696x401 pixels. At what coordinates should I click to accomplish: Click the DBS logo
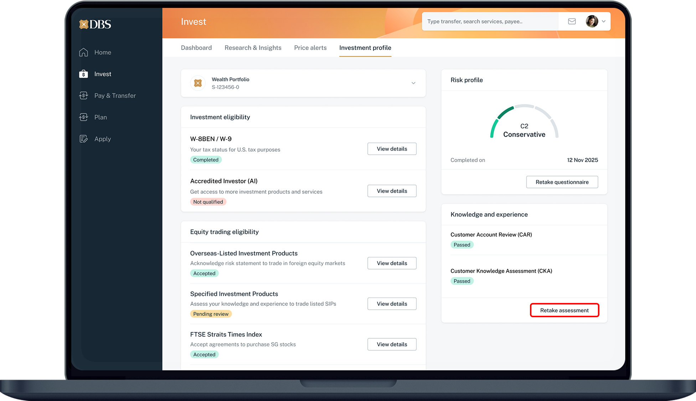click(x=95, y=24)
